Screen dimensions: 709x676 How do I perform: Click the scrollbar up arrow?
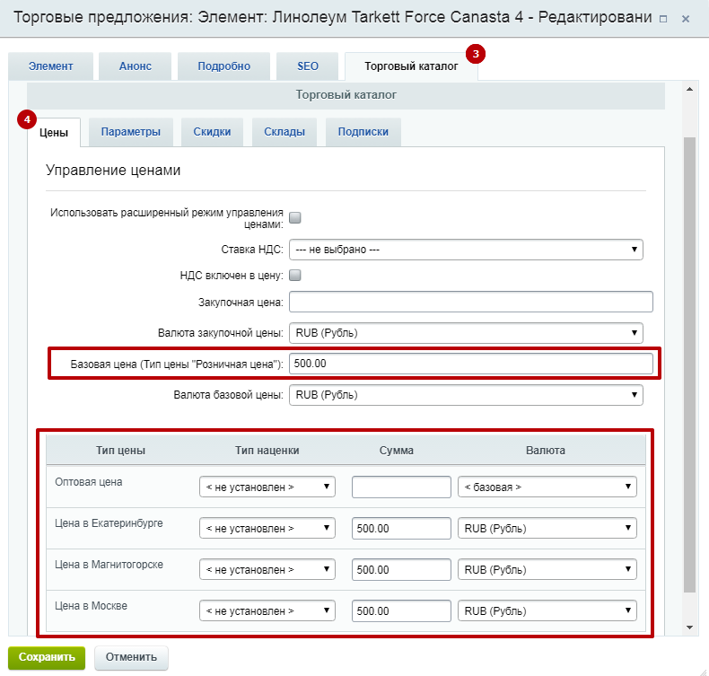(x=689, y=89)
